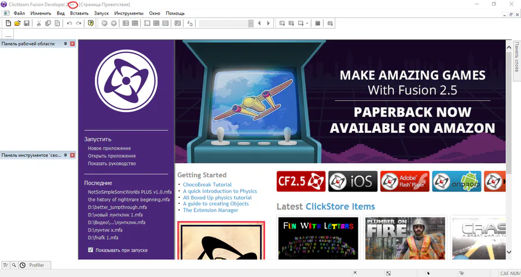
Task: Click the Open folder toolbar icon
Action: click(17, 23)
